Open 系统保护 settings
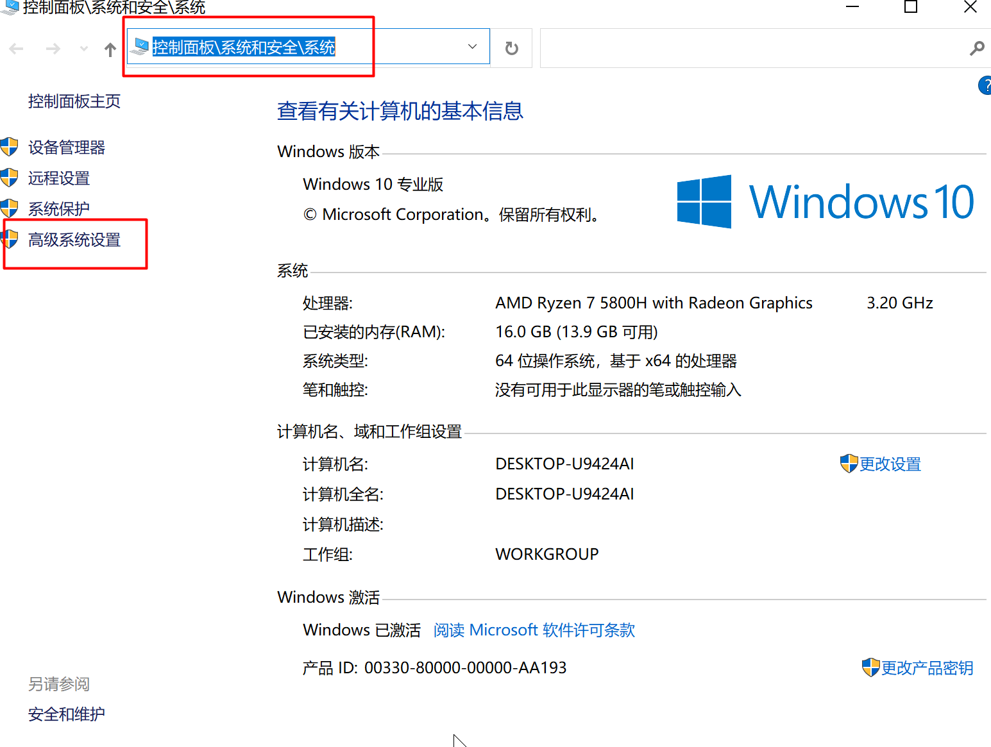Image resolution: width=991 pixels, height=747 pixels. coord(58,209)
